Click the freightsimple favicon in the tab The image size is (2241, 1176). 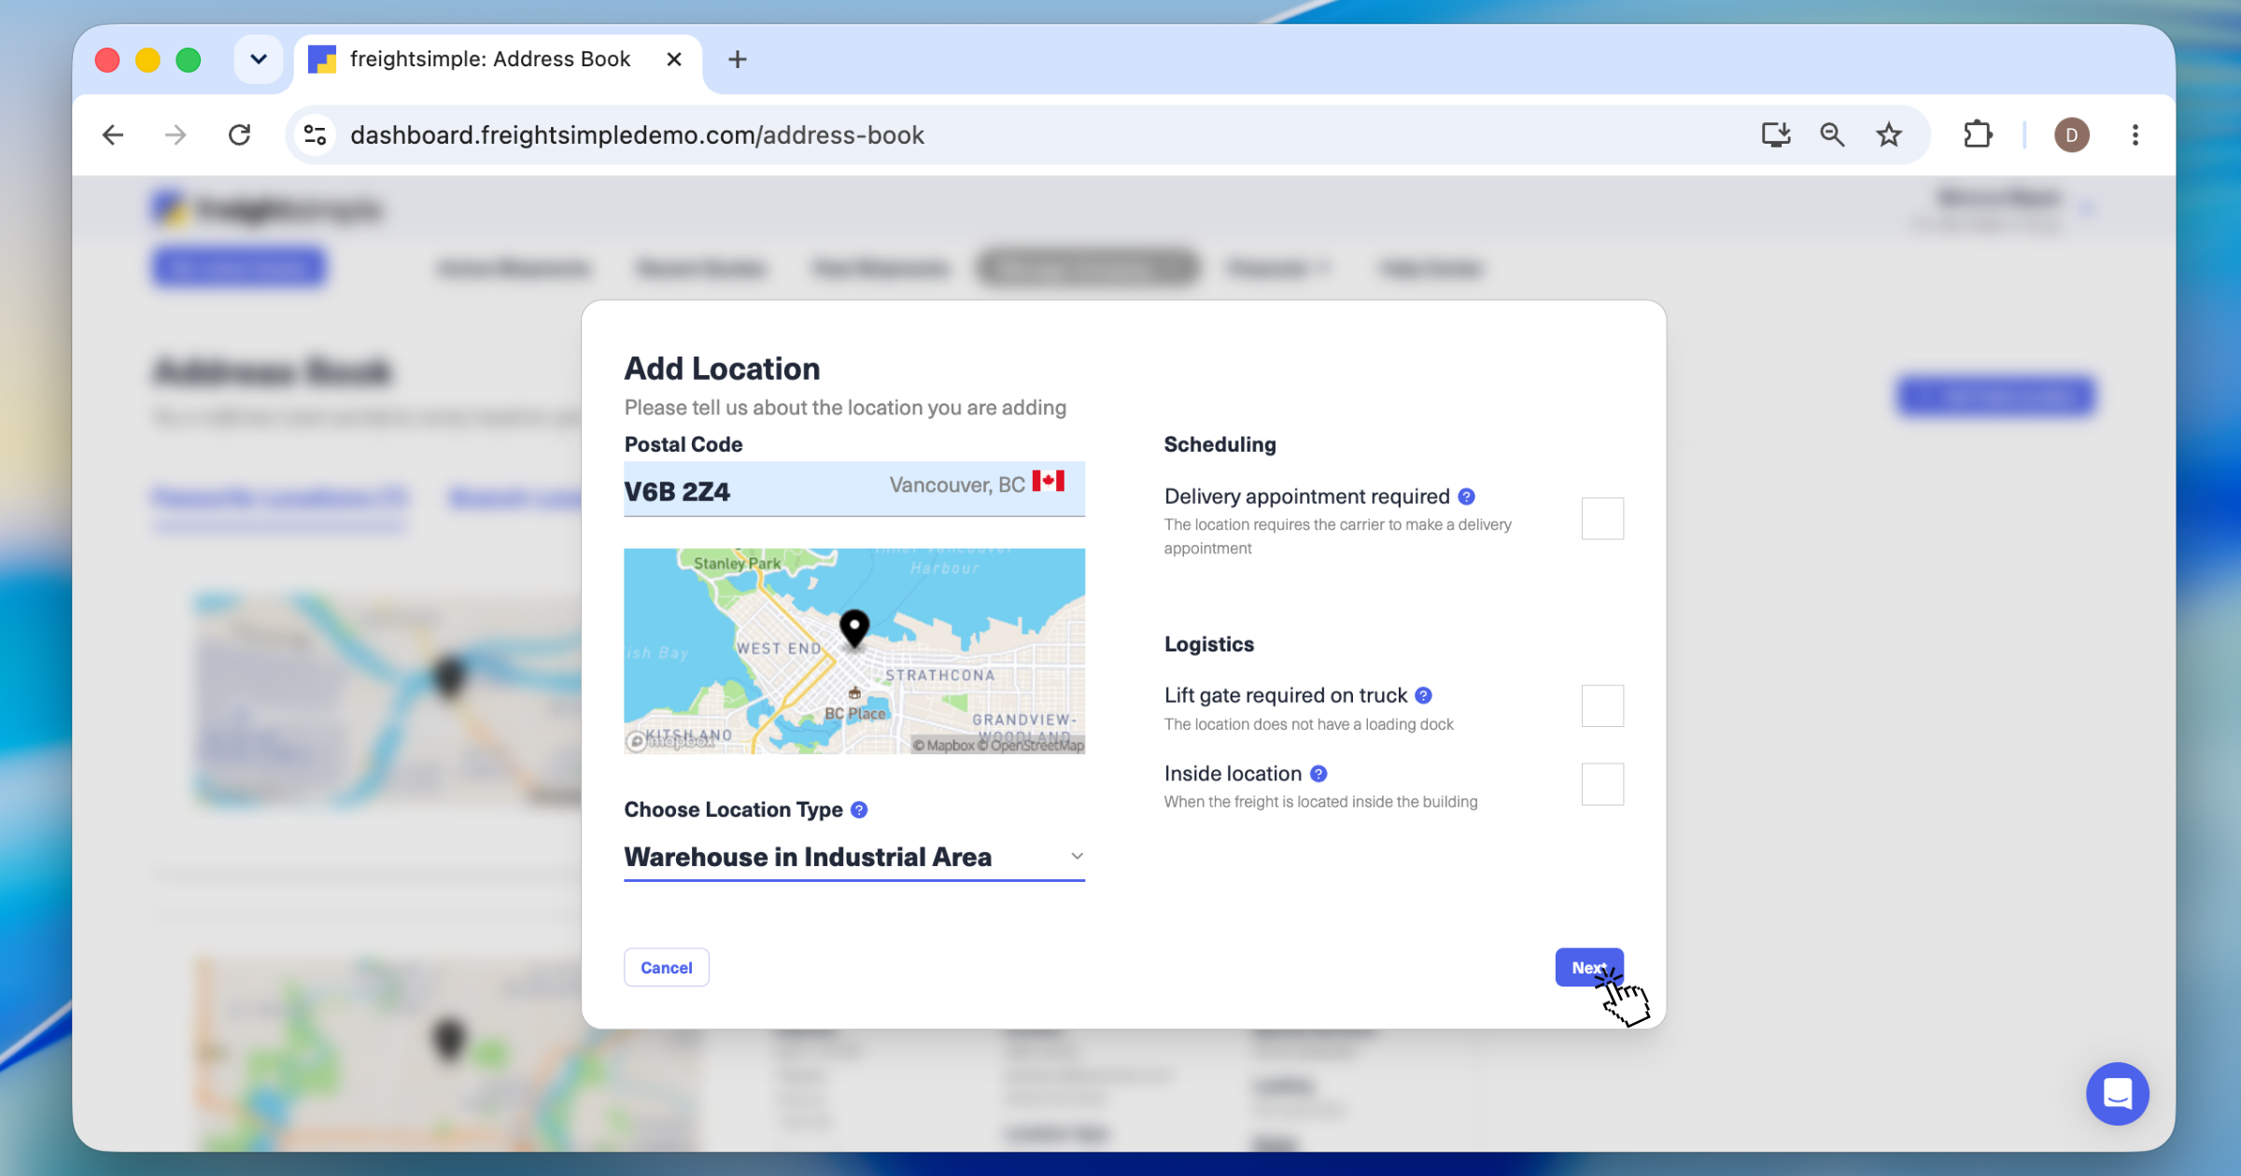click(322, 60)
